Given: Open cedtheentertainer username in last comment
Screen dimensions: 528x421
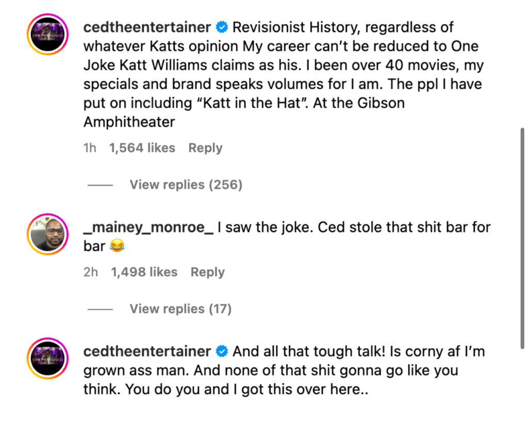Looking at the screenshot, I should click(x=147, y=351).
